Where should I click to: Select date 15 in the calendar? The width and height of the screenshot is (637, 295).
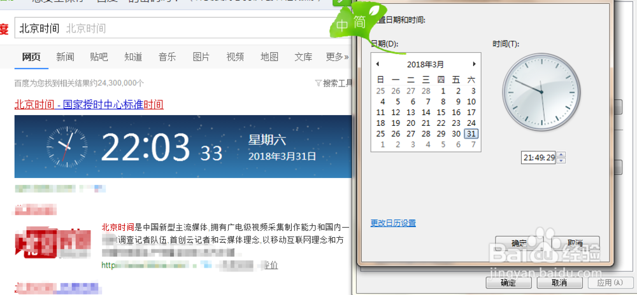[441, 113]
